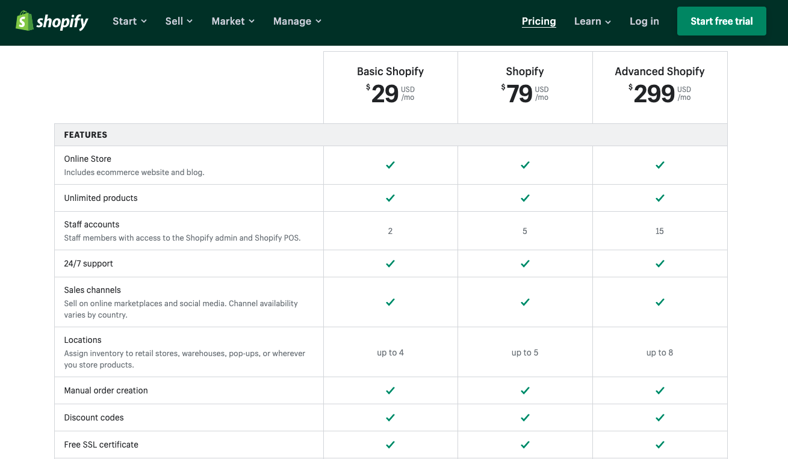This screenshot has width=788, height=459.
Task: Click the Discount codes checkmark under Advanced Shopify
Action: [660, 417]
